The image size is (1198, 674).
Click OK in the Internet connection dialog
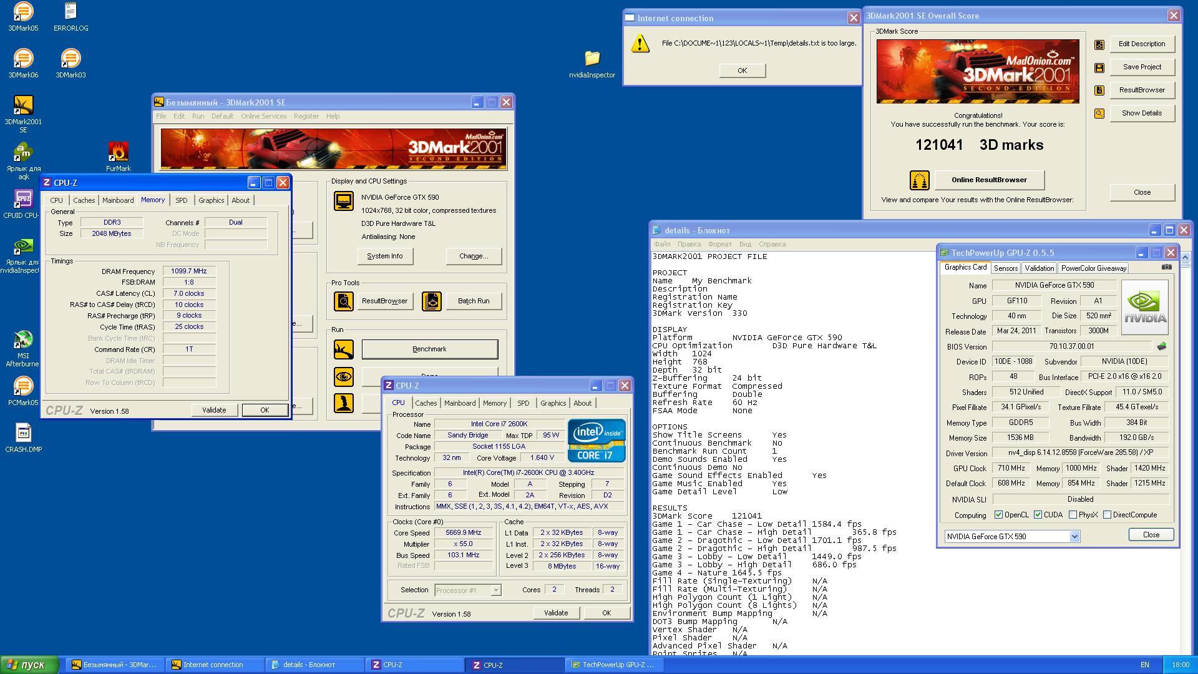[742, 71]
